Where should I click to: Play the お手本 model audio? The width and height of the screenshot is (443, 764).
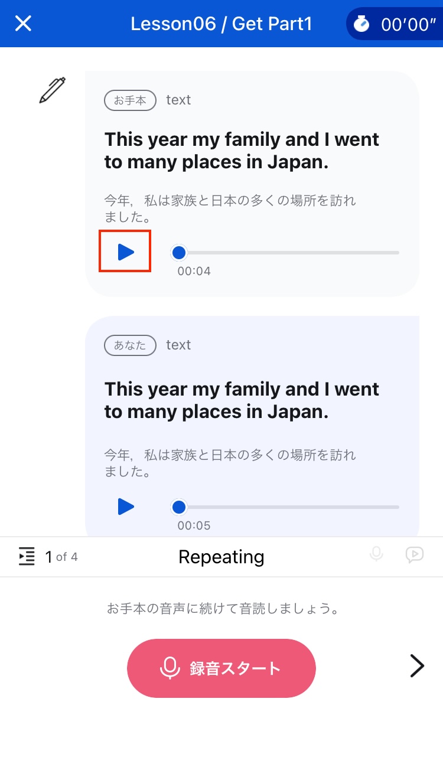pos(125,252)
